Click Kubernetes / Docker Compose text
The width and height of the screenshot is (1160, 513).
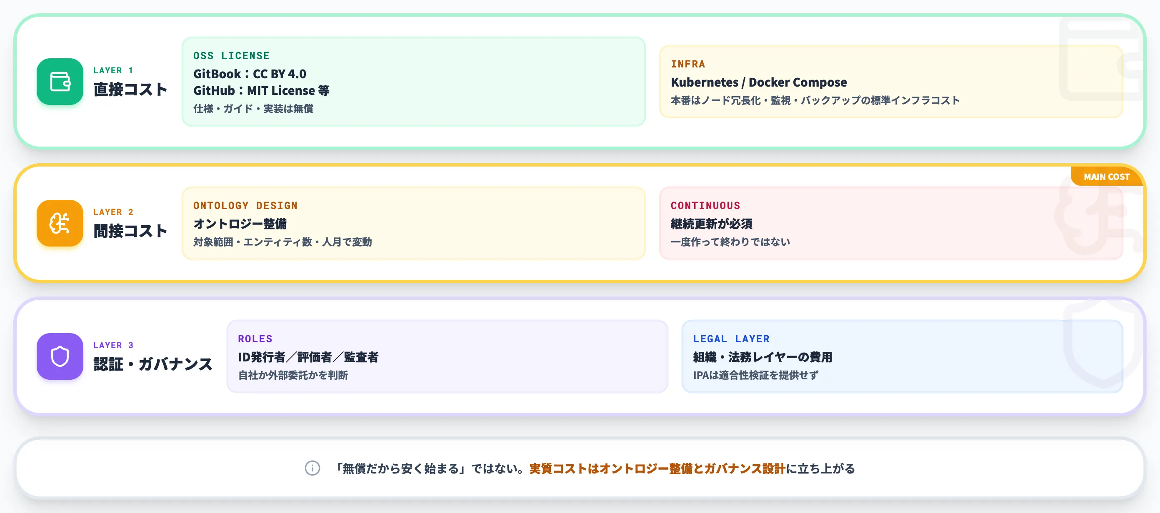coord(759,82)
